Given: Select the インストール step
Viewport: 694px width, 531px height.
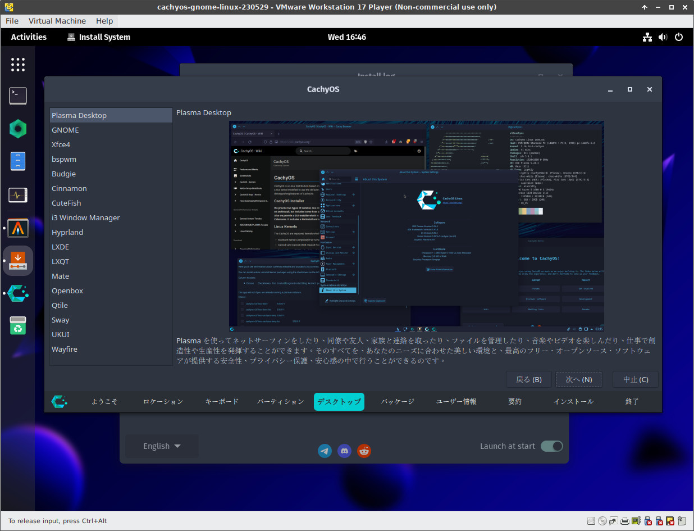Looking at the screenshot, I should 573,402.
